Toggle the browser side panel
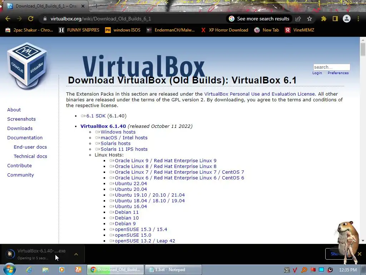Screen dimensions: 366x275 (335, 19)
